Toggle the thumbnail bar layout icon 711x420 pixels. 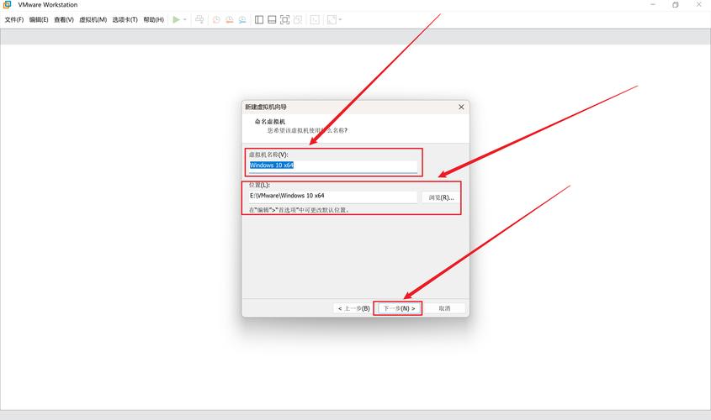272,19
